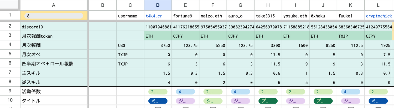Click monthly reward value 1925
Viewport: 394px width, 108px height.
point(379,45)
